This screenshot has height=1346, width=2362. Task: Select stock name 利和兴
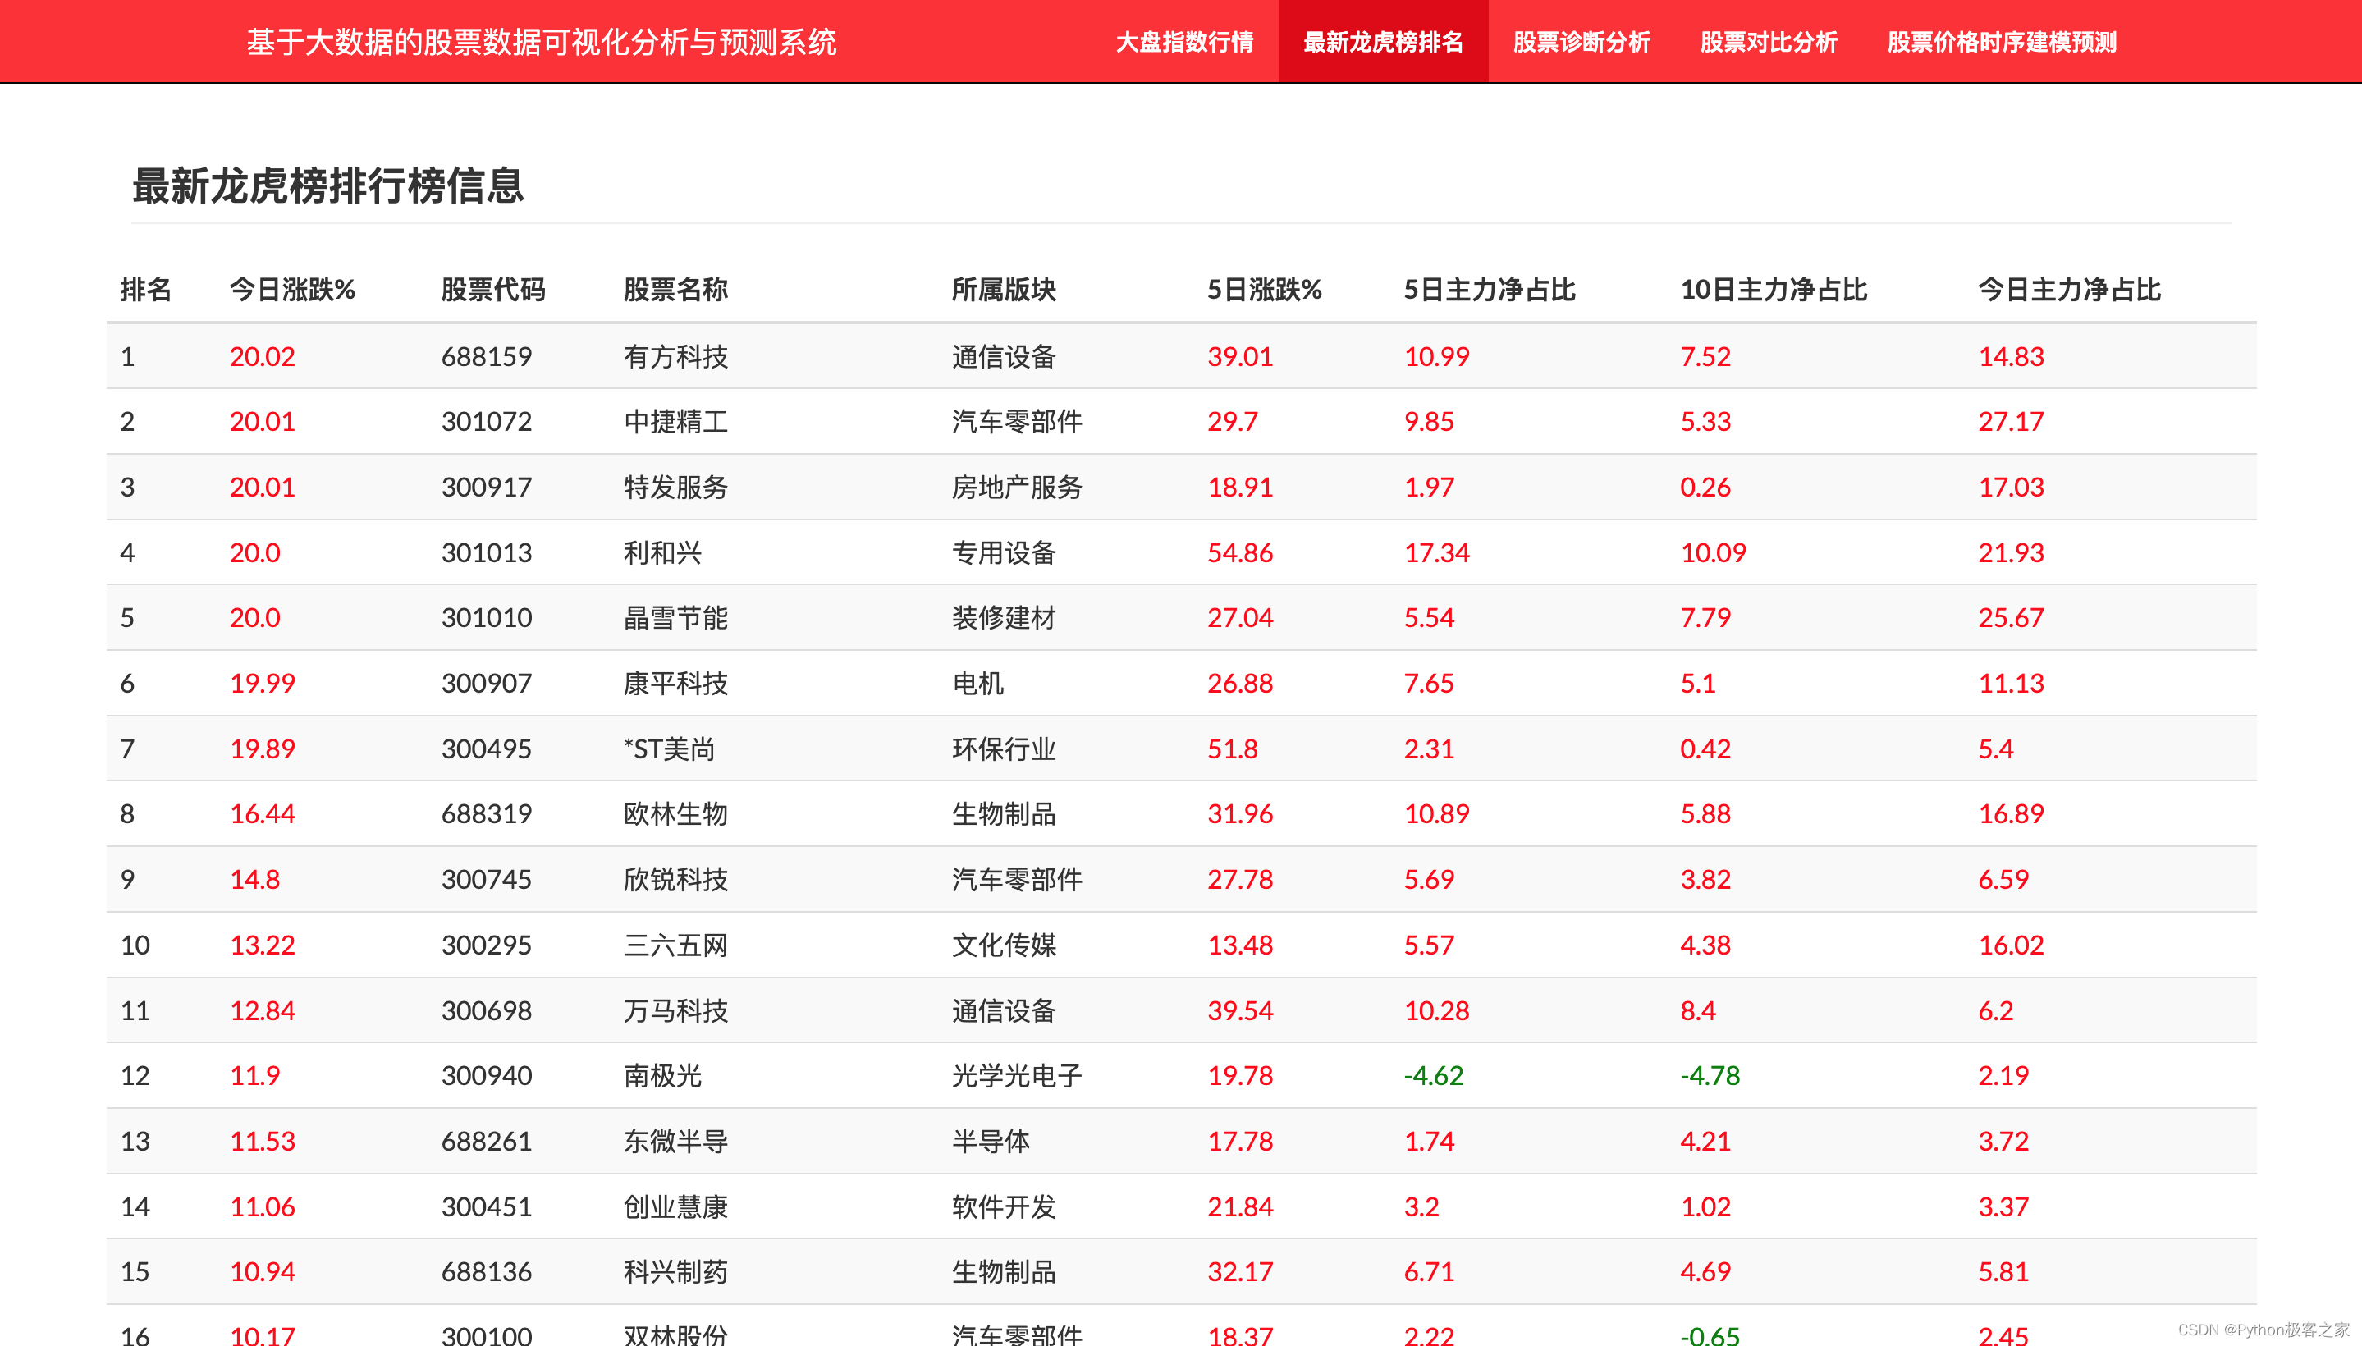663,553
